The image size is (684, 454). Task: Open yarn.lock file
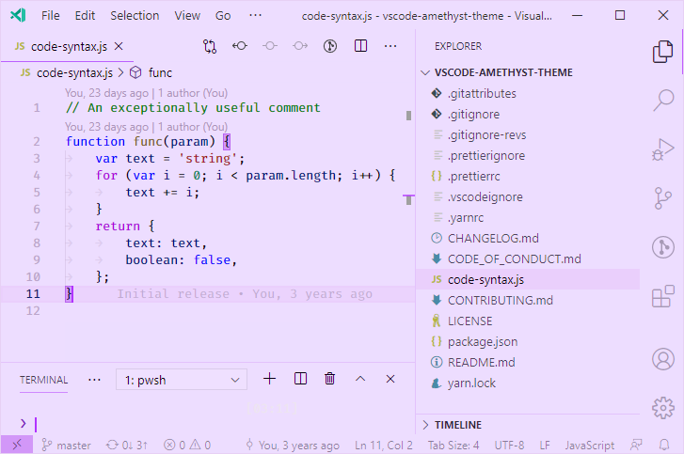click(528, 383)
